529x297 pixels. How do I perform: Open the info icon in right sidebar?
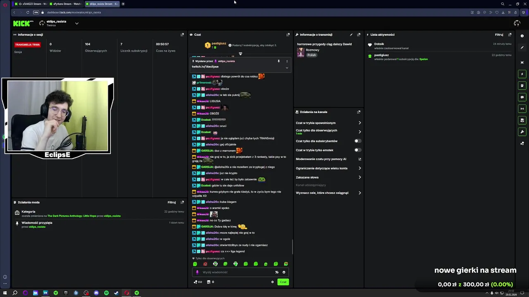(x=522, y=36)
